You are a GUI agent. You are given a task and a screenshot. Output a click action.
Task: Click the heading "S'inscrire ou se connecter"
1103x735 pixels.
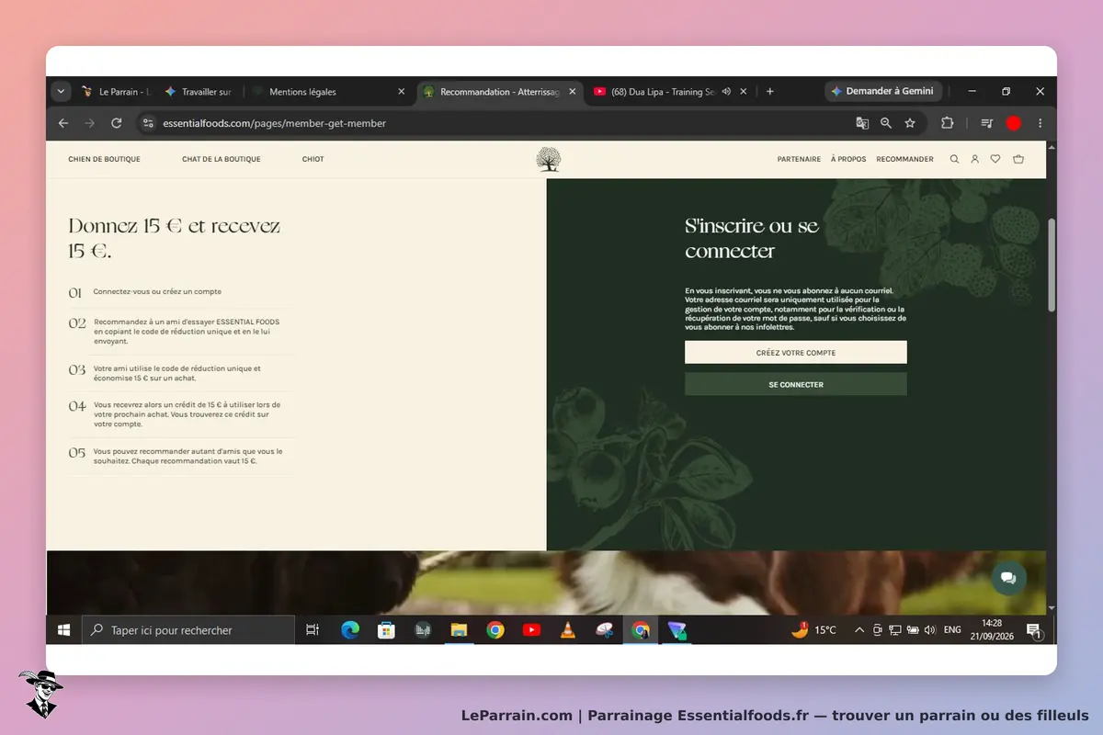752,238
